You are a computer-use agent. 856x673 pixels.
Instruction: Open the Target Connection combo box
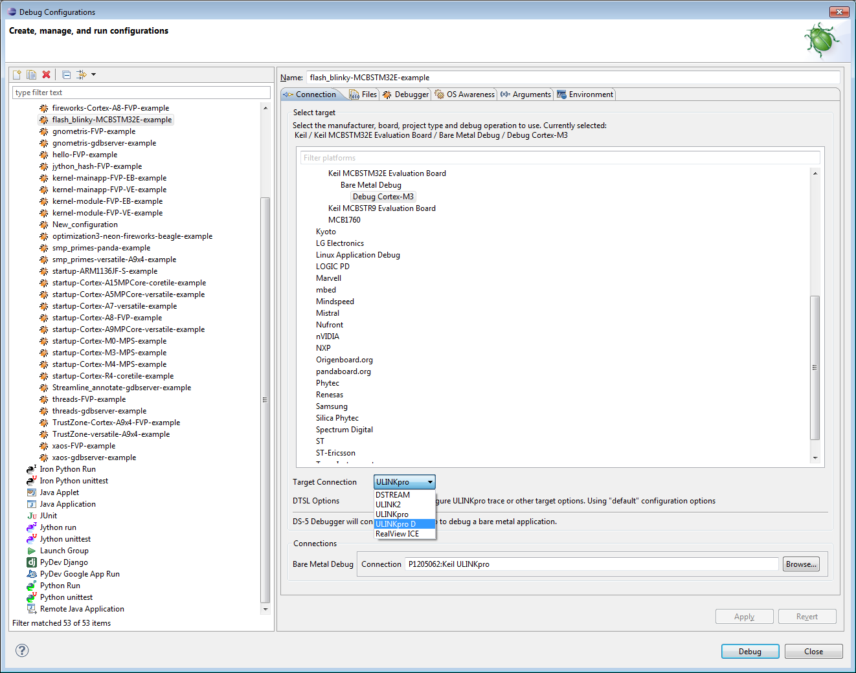click(404, 482)
